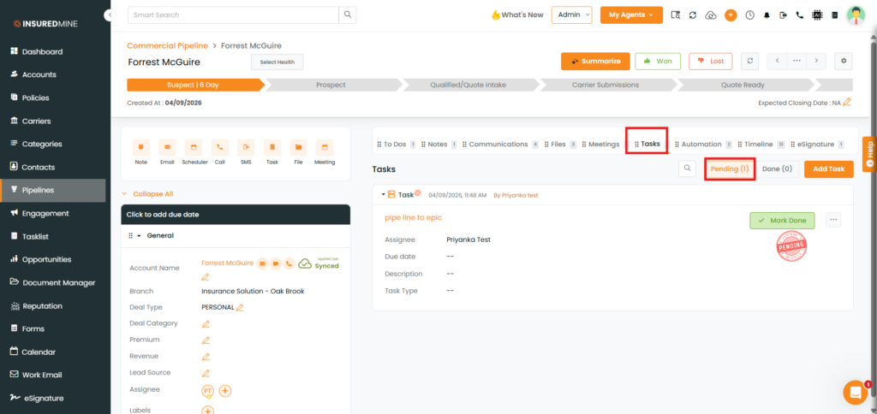
Task: Open the SMS quick action
Action: (x=246, y=148)
